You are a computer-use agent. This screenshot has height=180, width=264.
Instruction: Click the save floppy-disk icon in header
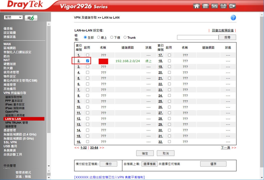click(223, 6)
